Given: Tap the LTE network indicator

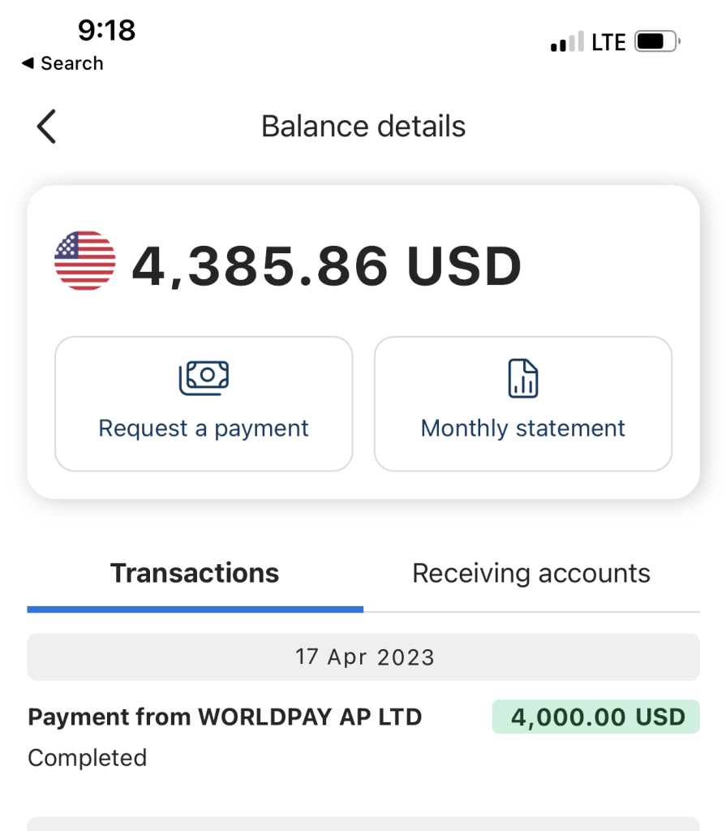Looking at the screenshot, I should tap(608, 42).
